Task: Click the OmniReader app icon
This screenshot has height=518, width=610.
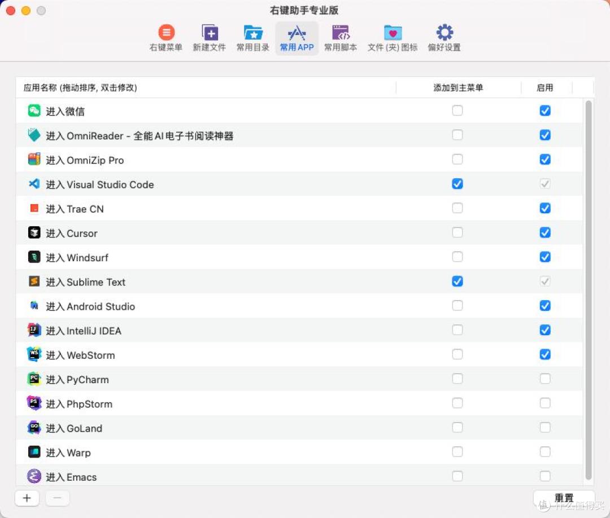Action: click(x=34, y=135)
